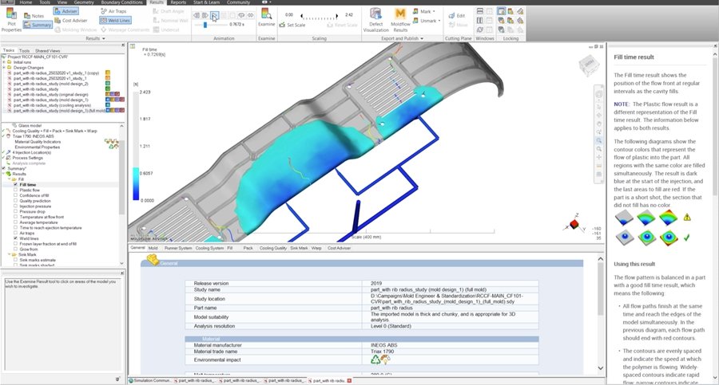Expand the Design Changes folder

(x=4, y=68)
